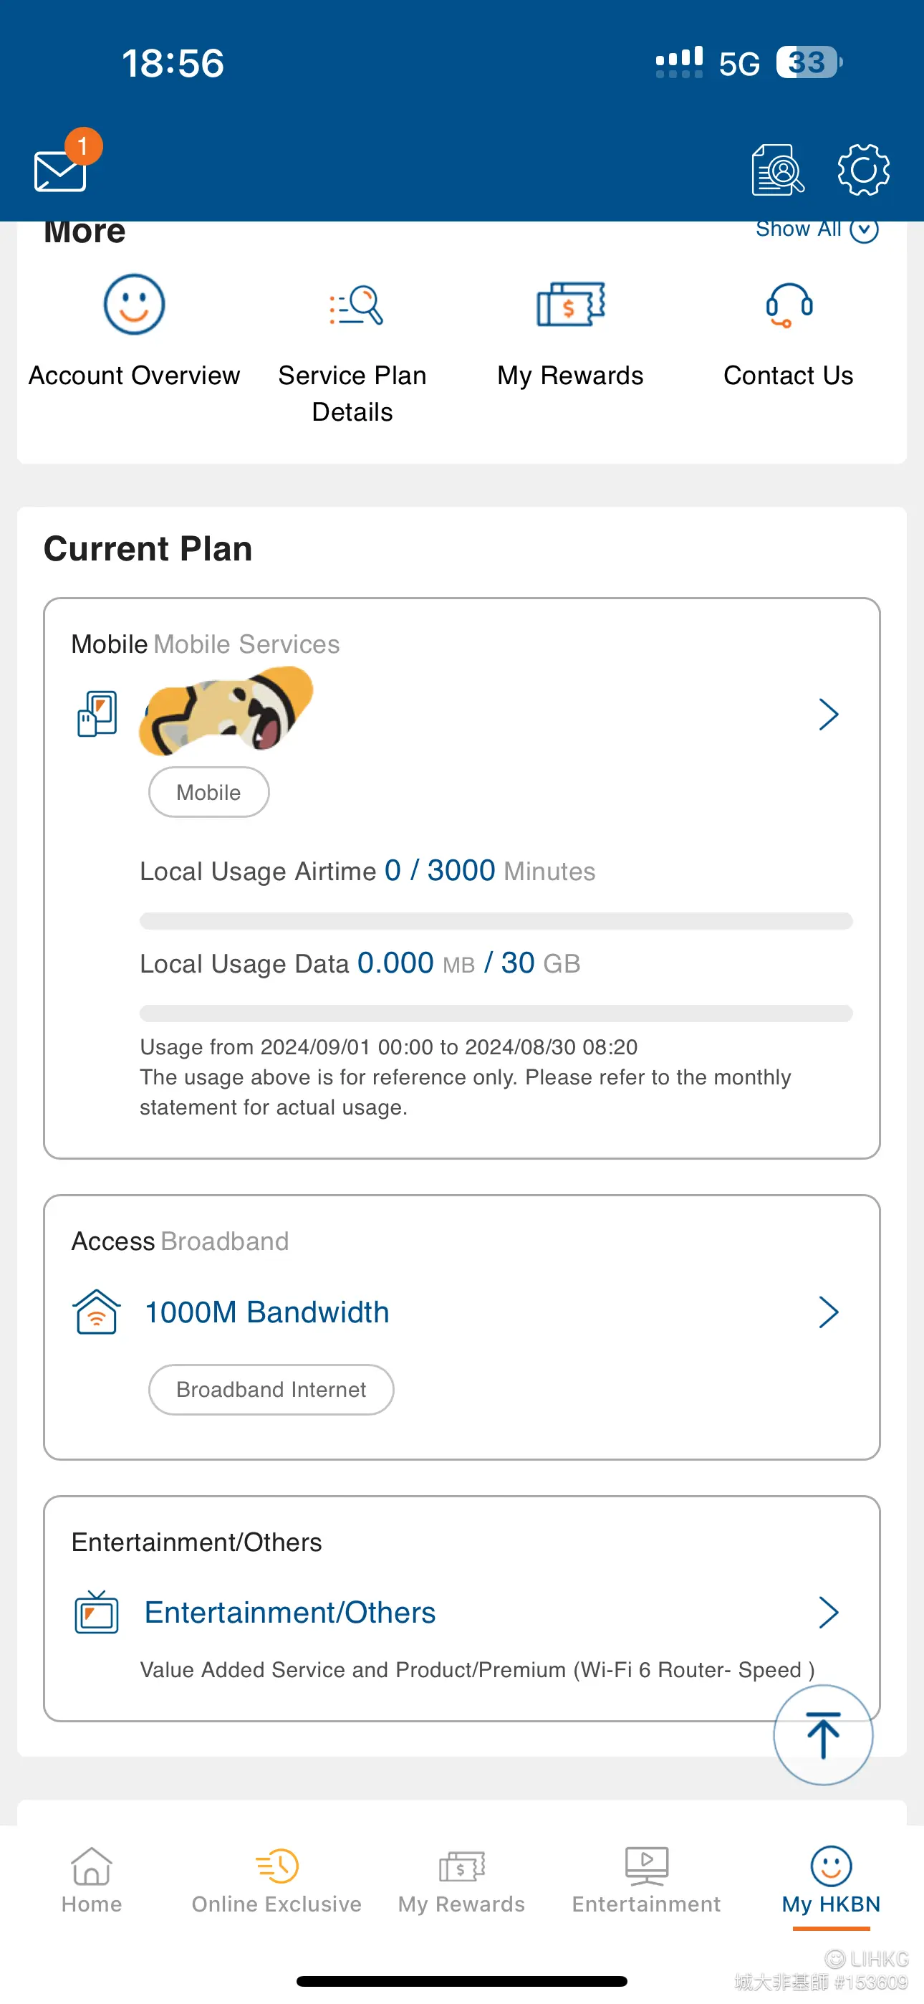Open Service Plan Details icon
This screenshot has height=2004, width=924.
pyautogui.click(x=355, y=304)
